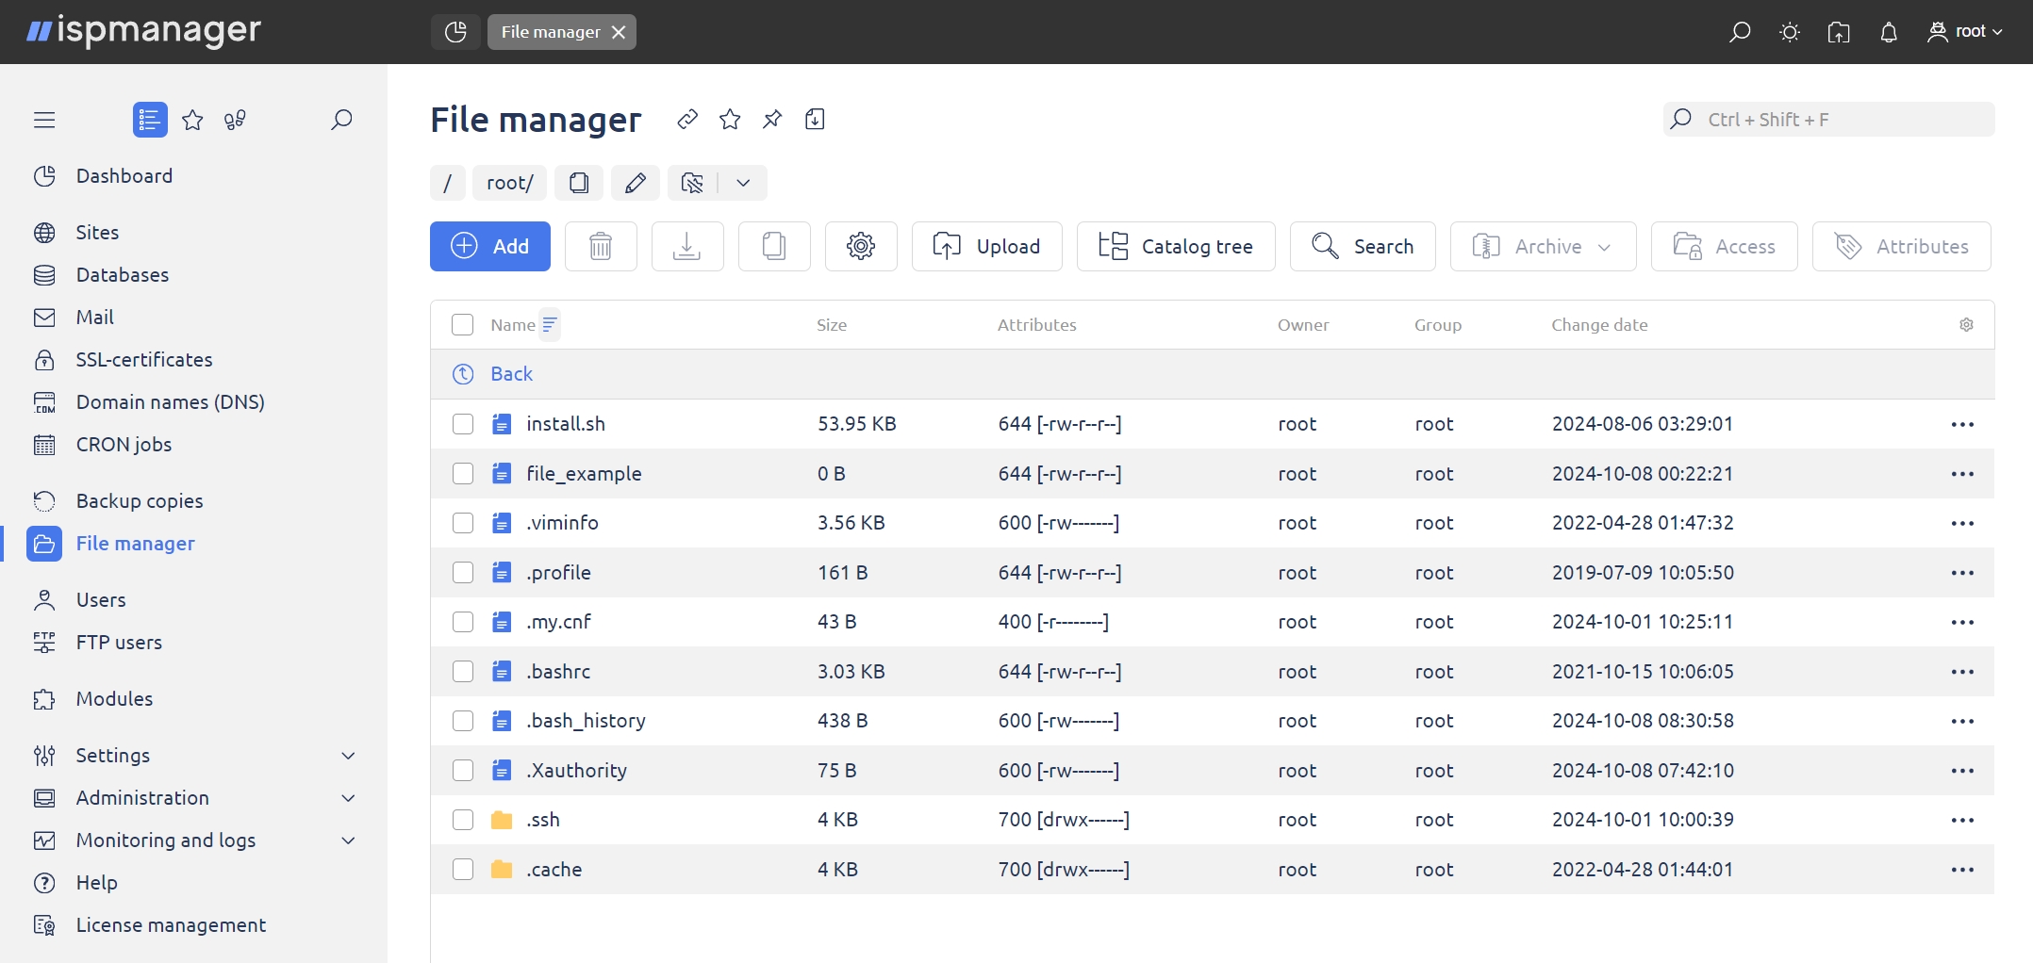The height and width of the screenshot is (963, 2033).
Task: Focus the Ctrl + Shift + F search field
Action: point(1829,120)
